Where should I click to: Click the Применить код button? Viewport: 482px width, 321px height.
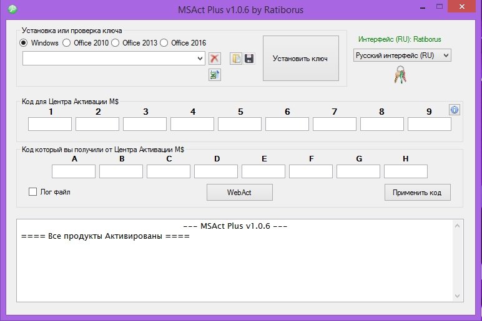click(418, 193)
